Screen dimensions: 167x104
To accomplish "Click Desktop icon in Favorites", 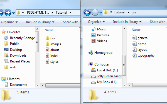I will click(6, 50).
